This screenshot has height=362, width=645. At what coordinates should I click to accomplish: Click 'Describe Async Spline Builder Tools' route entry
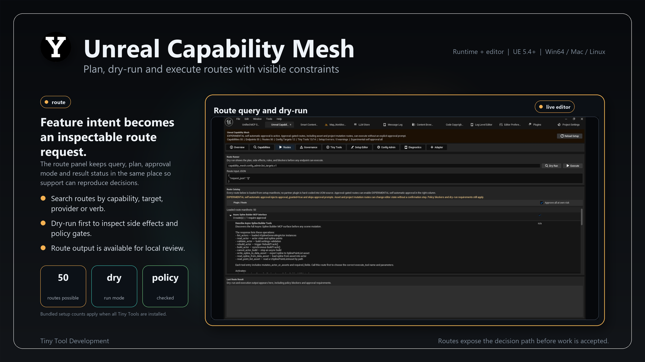pos(253,223)
